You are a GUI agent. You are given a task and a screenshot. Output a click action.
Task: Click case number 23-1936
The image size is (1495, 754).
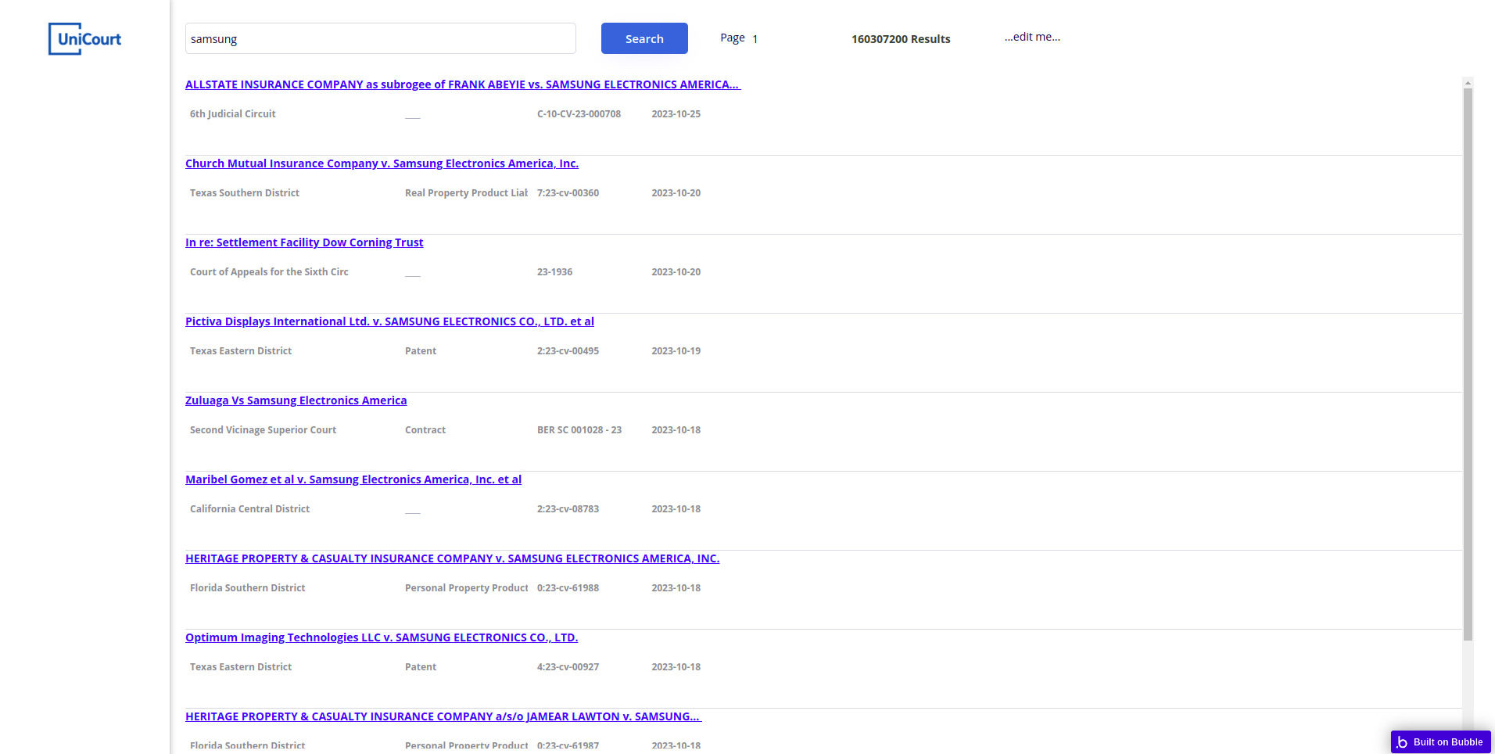(x=554, y=272)
